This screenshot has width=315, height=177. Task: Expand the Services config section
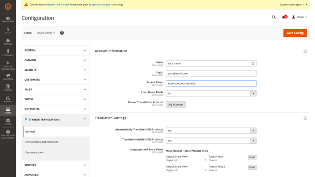click(55, 165)
